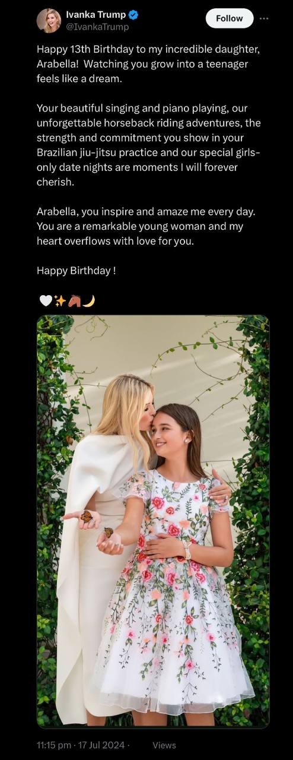Click the horse emoji
293x760 pixels.
[x=74, y=301]
